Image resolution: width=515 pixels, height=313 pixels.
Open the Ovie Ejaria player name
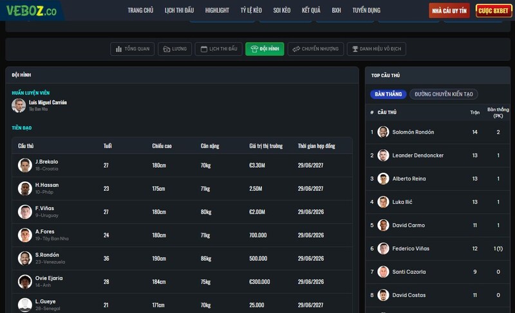click(49, 278)
